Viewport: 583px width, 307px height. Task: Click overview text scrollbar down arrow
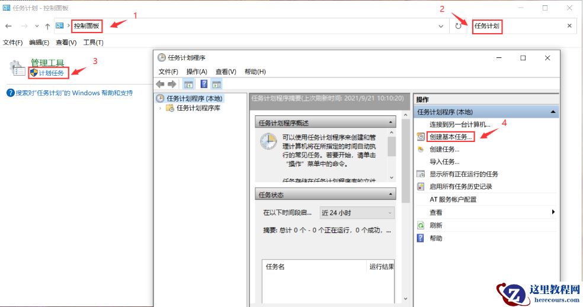pos(392,177)
